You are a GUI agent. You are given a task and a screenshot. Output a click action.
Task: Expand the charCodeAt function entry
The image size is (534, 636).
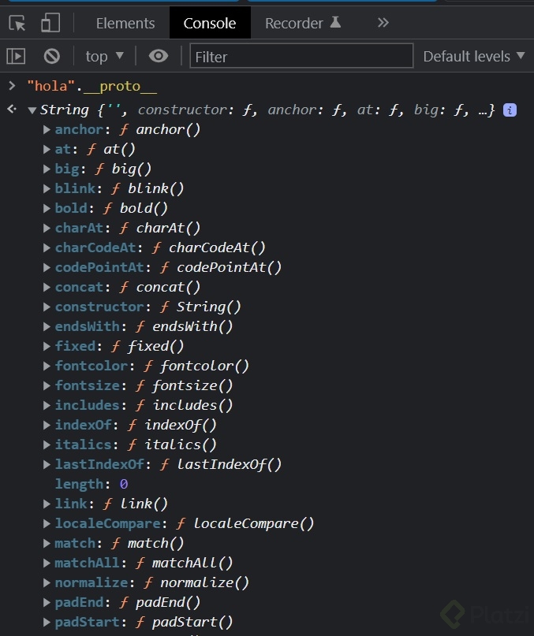47,247
